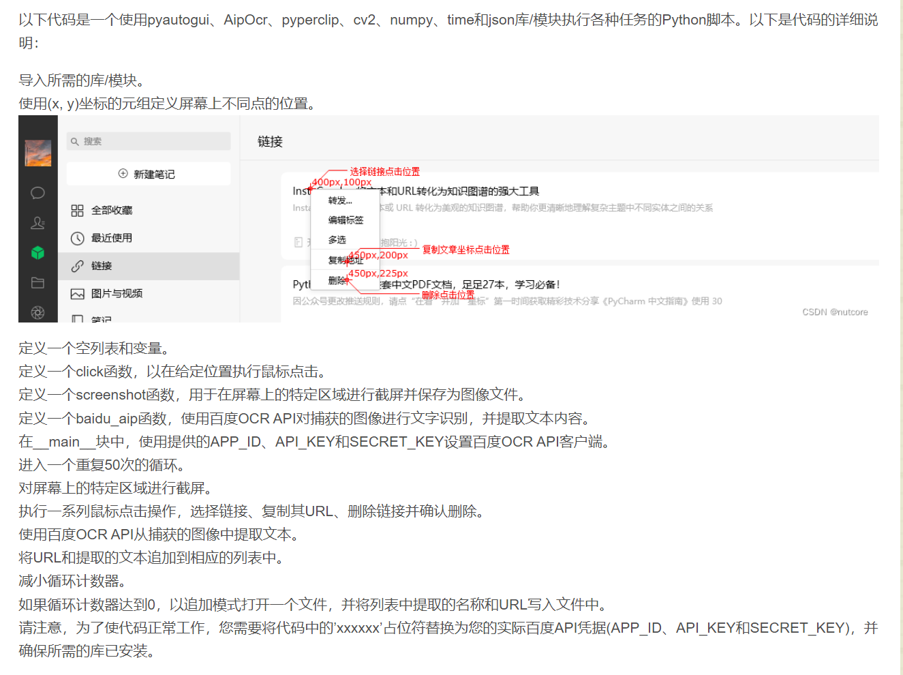Click the InstaGraph card description text
Viewport: 903px width, 675px height.
[x=503, y=208]
